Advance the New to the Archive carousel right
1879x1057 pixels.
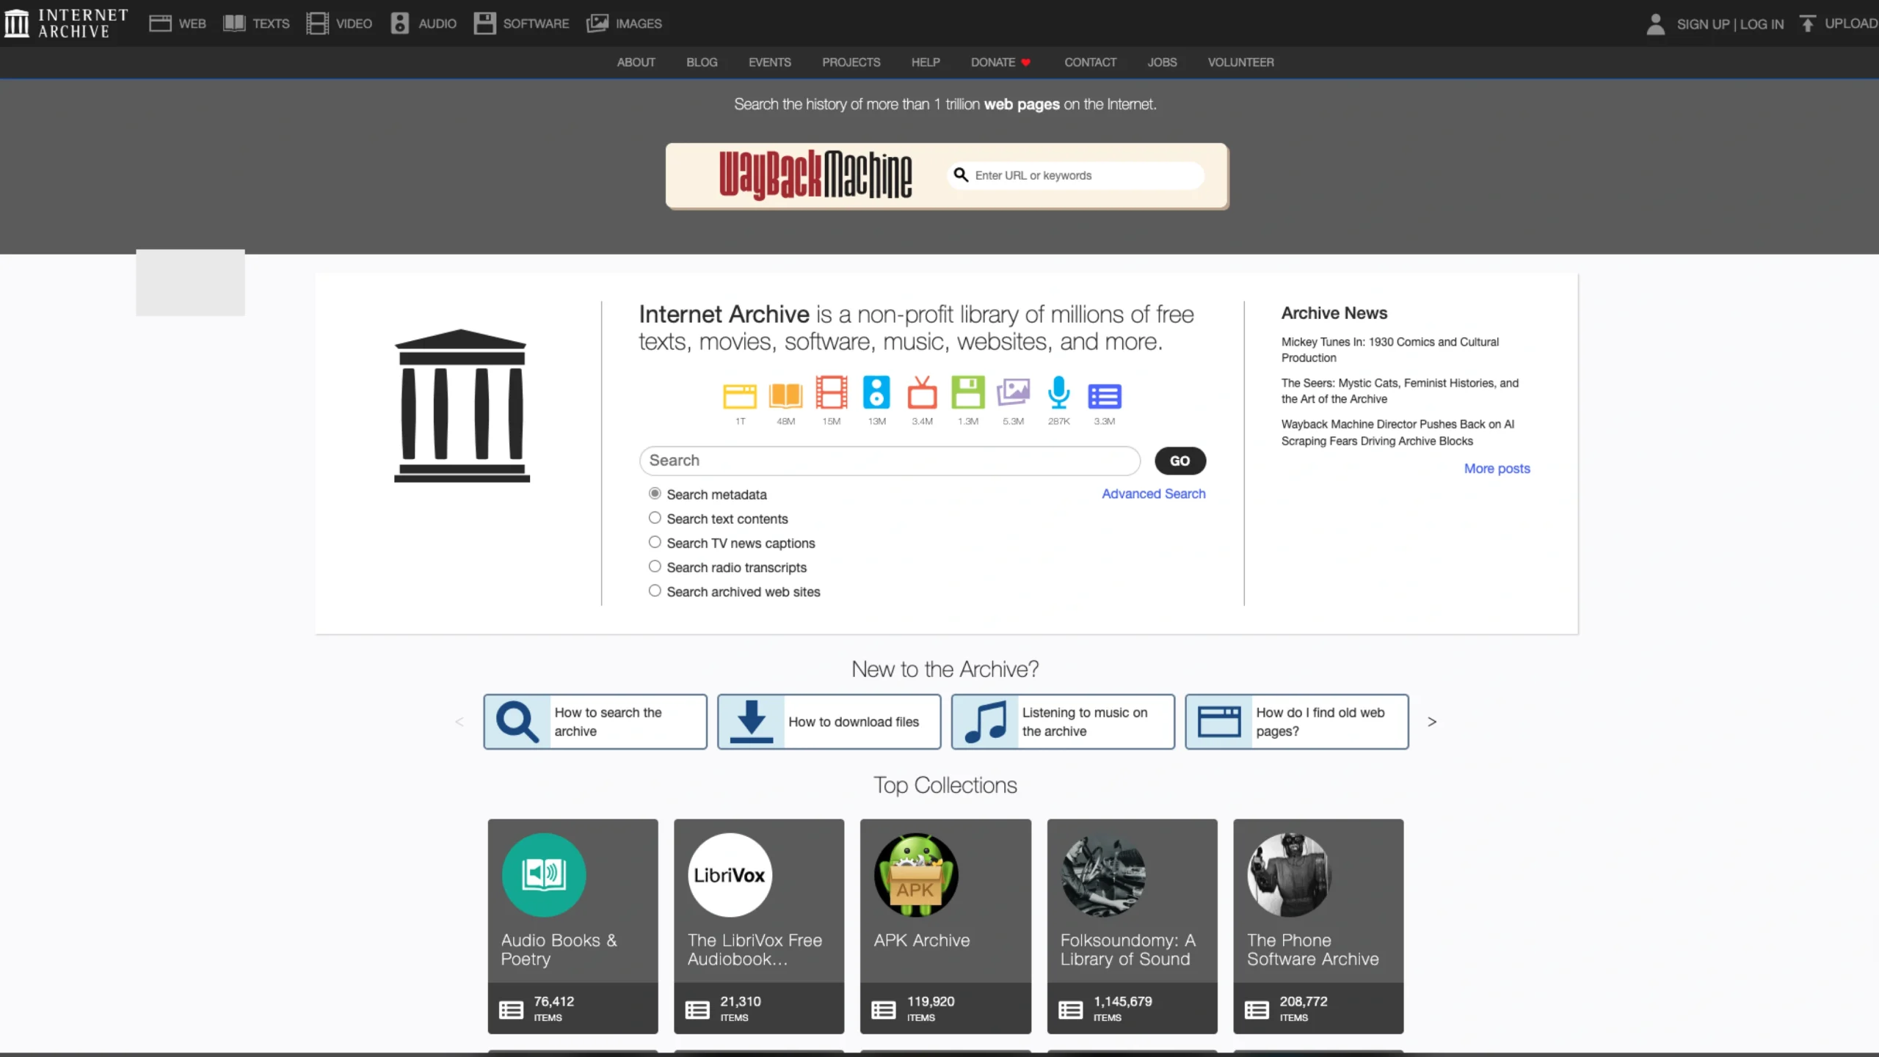pos(1432,723)
